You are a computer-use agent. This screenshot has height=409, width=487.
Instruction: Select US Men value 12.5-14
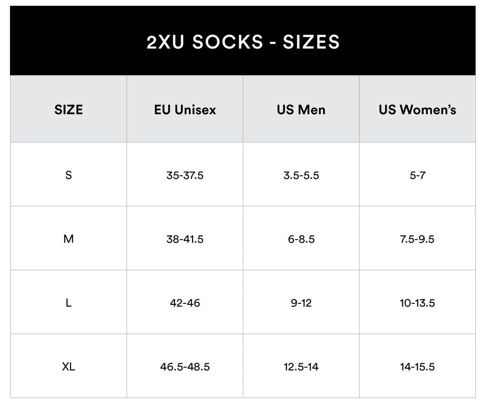point(301,367)
